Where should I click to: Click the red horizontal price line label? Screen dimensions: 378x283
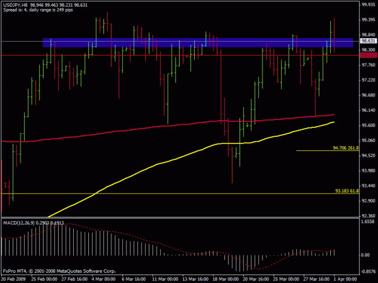coord(368,56)
